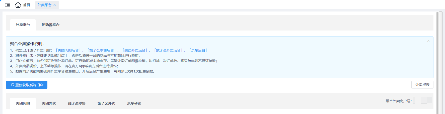Switch to the 饿了么零售 platform tab
This screenshot has height=114, width=445.
pyautogui.click(x=77, y=103)
